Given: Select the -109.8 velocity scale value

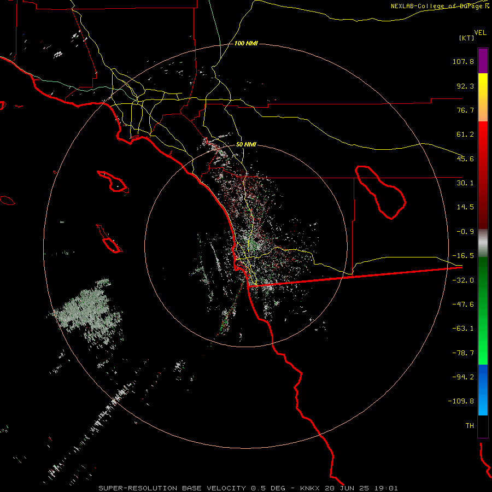Looking at the screenshot, I should coord(461,401).
